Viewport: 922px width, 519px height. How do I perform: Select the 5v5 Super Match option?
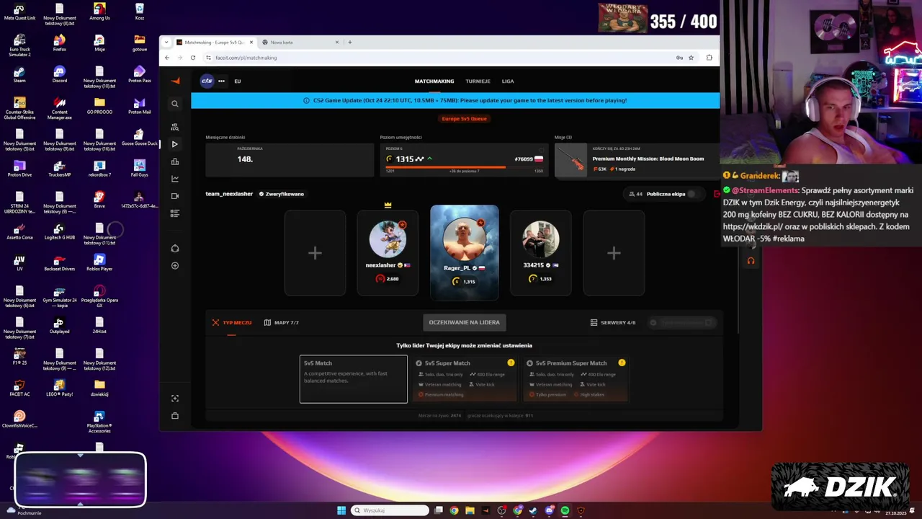(x=465, y=378)
